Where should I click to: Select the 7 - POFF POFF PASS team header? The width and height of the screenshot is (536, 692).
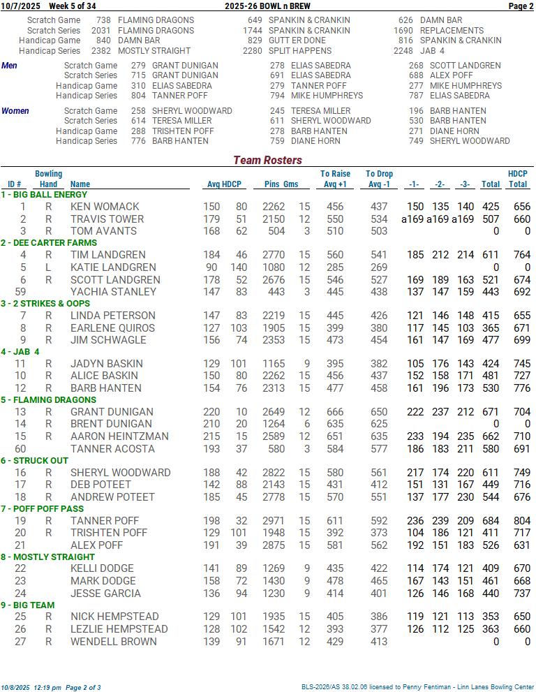coord(43,509)
